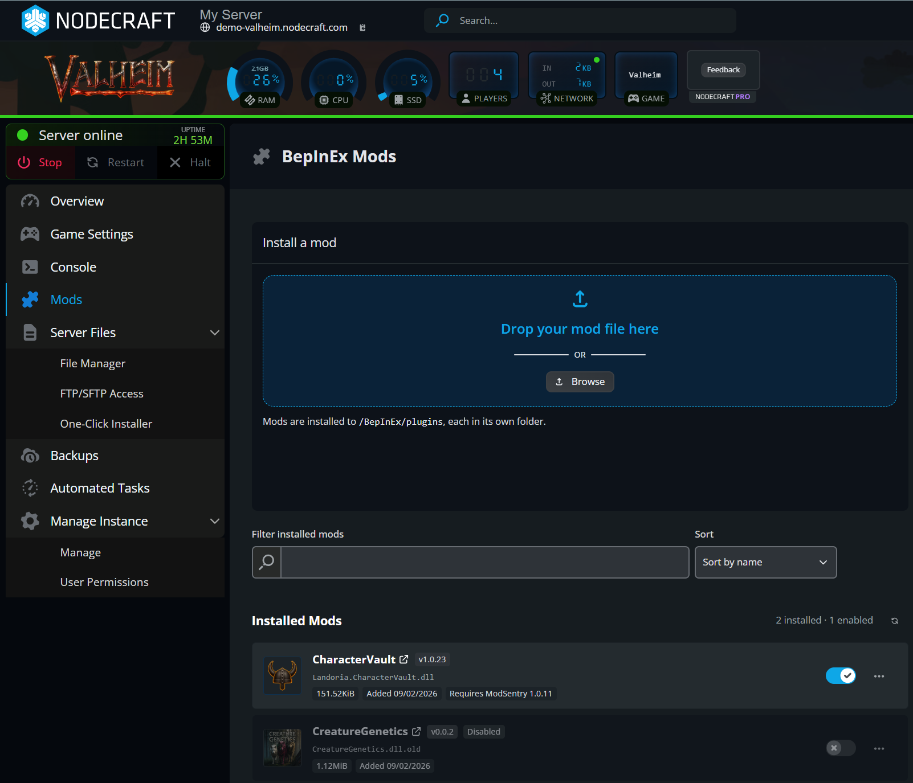Screen dimensions: 913x783
Task: Click the Server online status label
Action: pos(80,136)
